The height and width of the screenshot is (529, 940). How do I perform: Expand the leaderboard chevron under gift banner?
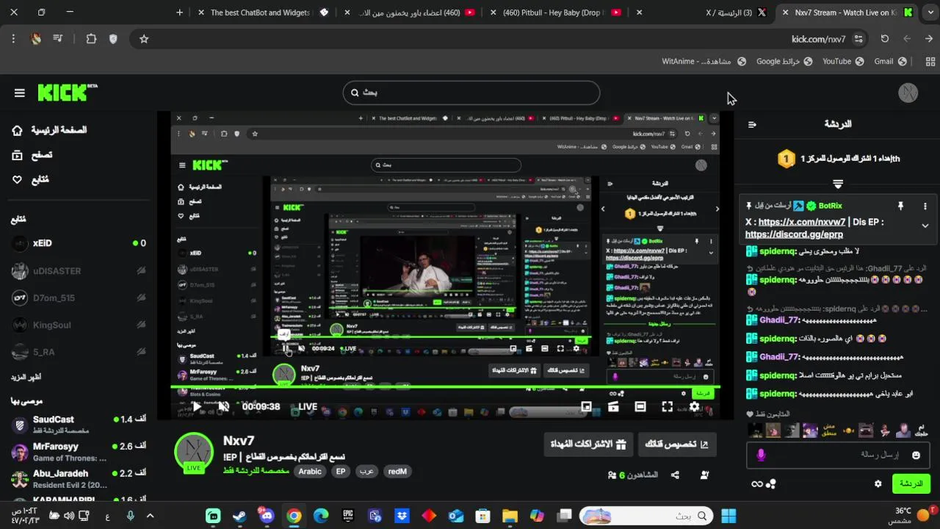tap(838, 184)
